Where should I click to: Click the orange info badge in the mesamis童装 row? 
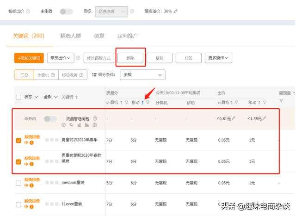coord(31,185)
